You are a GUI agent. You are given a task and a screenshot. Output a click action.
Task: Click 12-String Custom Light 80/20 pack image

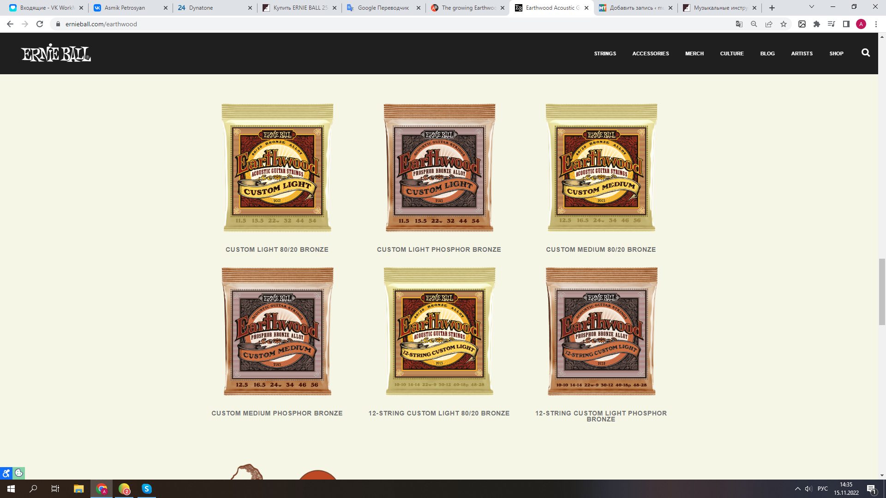point(439,332)
